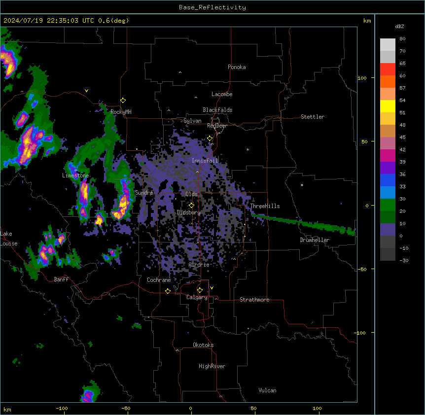The height and width of the screenshot is (415, 425).
Task: Click the Limestone map label
Action: click(x=75, y=175)
